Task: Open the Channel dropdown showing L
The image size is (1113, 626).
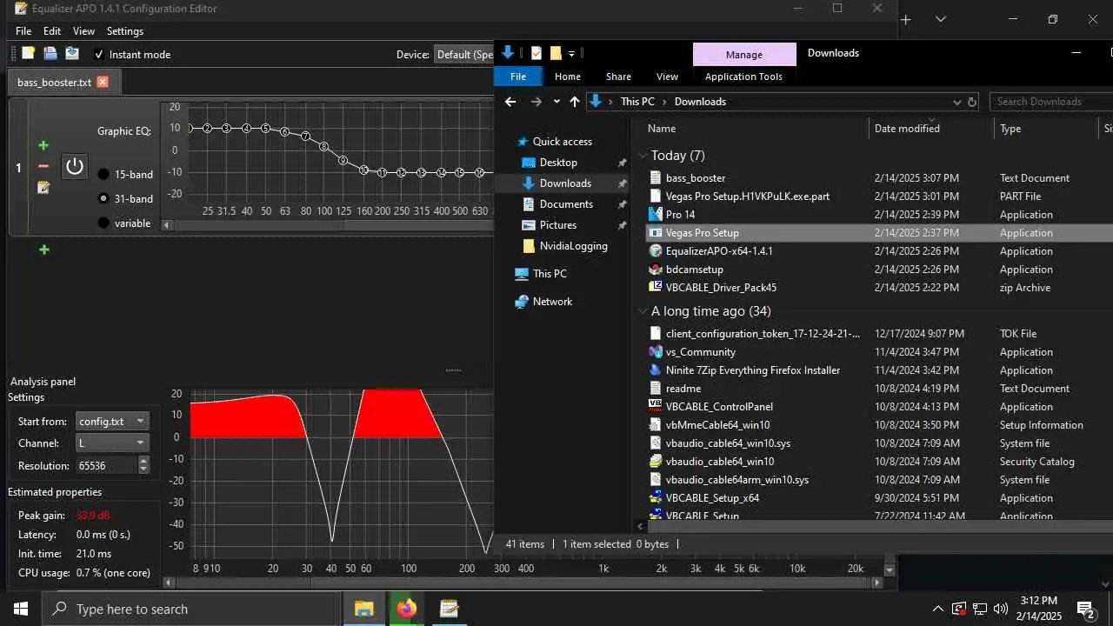Action: pos(112,443)
